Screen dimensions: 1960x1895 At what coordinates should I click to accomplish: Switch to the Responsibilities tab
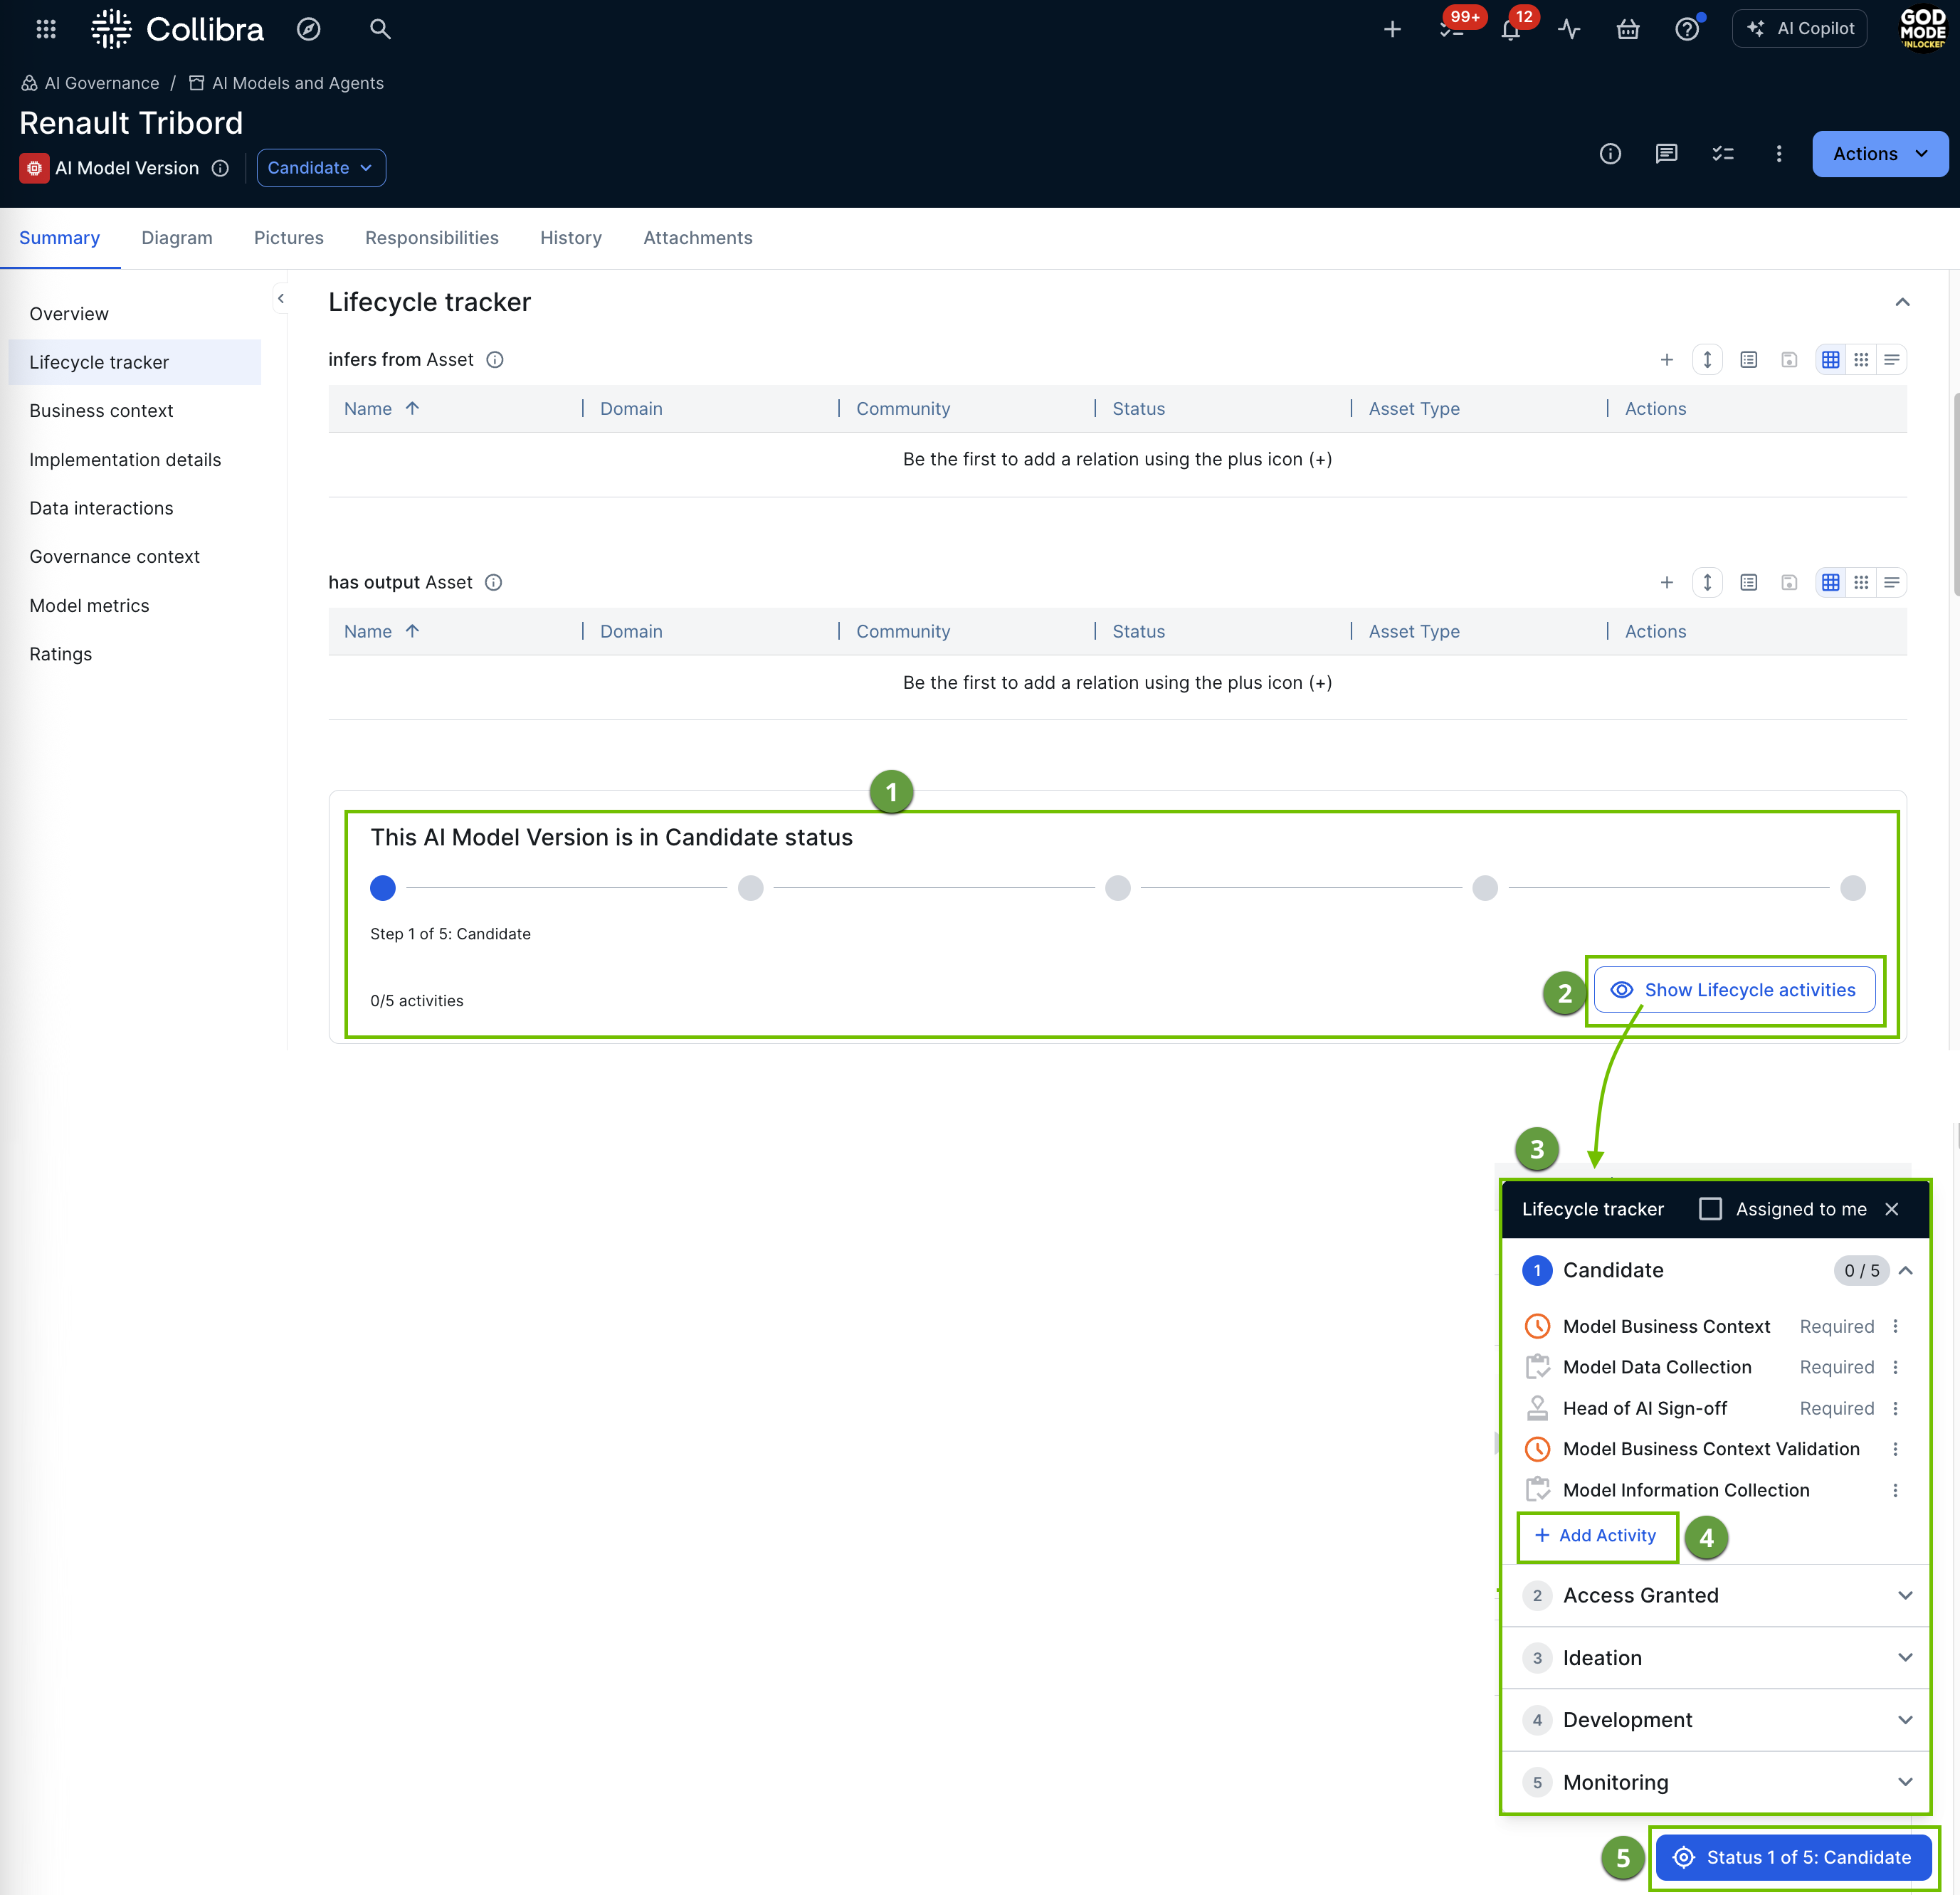click(x=431, y=238)
